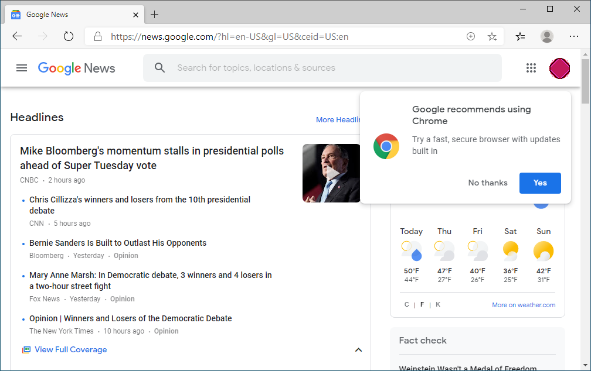Click the Fox News source label
Viewport: 591px width, 371px height.
pyautogui.click(x=45, y=299)
